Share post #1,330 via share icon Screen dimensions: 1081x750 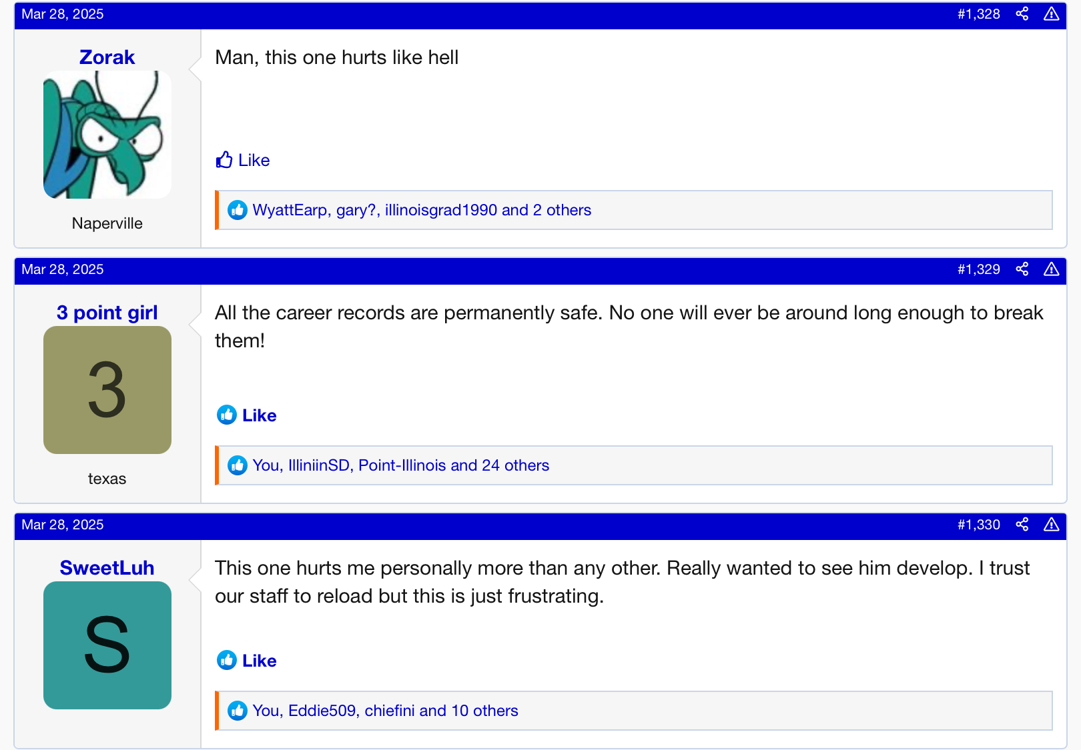tap(1022, 525)
